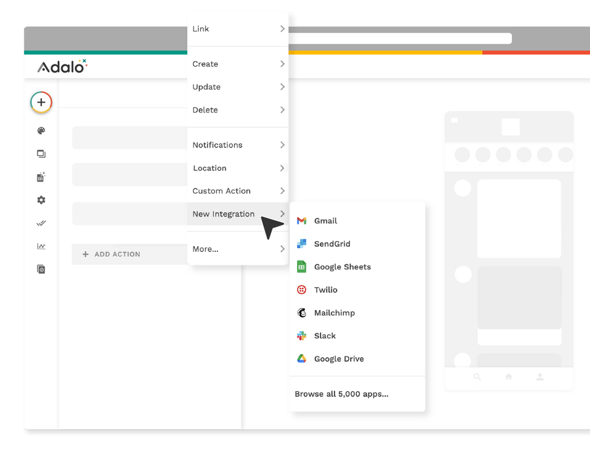Select the Gmail integration

(326, 221)
